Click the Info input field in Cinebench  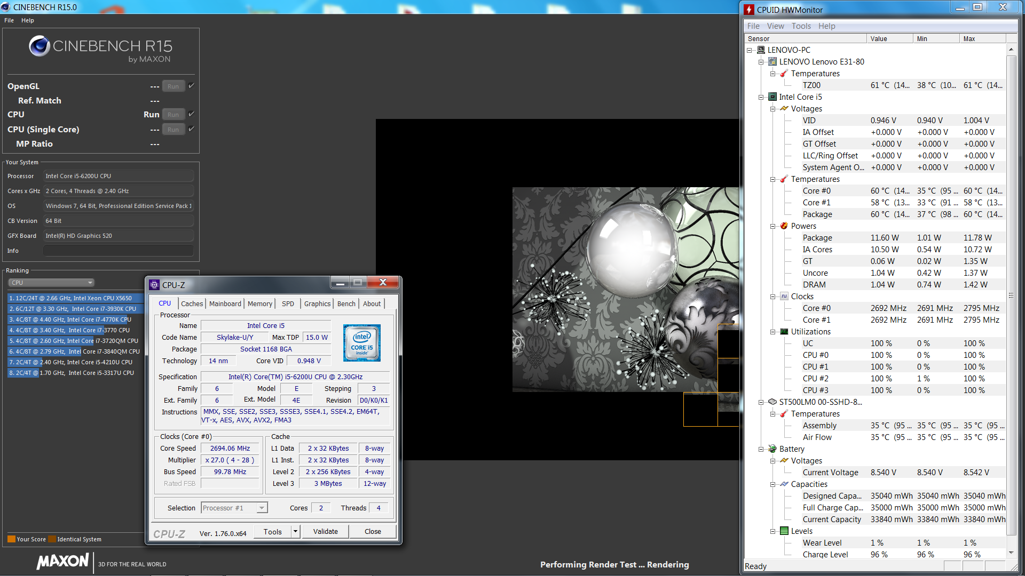click(119, 251)
